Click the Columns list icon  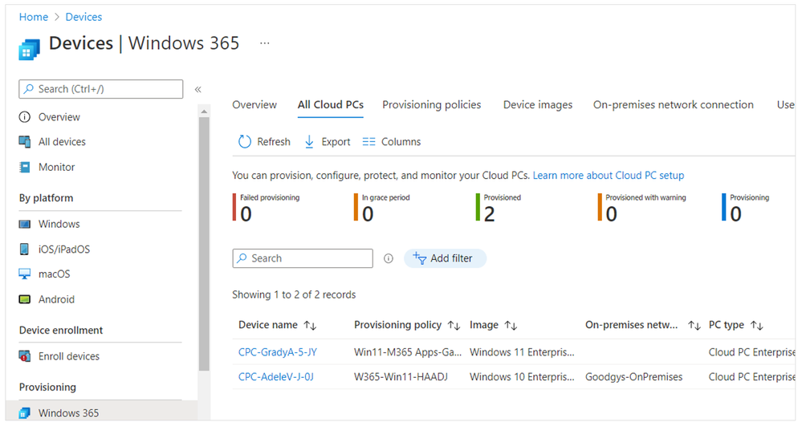pos(368,142)
